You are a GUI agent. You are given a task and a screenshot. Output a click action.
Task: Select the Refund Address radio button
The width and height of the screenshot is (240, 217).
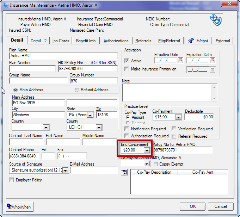pos(77,90)
